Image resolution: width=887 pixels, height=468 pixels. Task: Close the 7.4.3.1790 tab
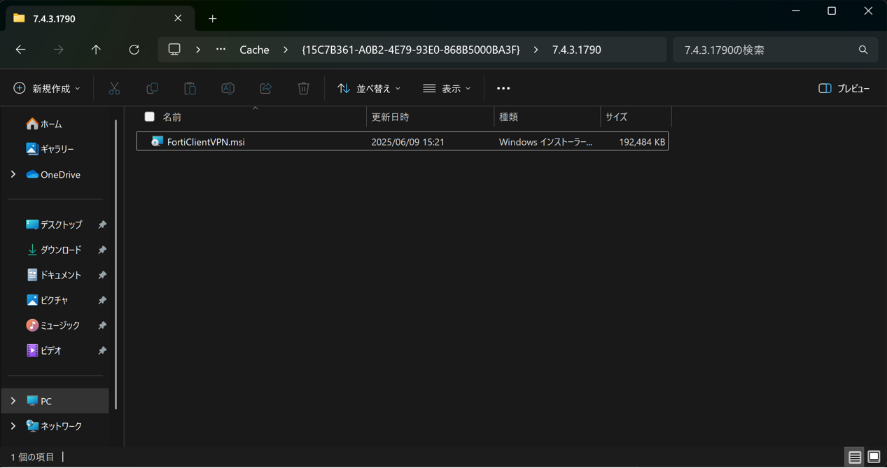[178, 18]
